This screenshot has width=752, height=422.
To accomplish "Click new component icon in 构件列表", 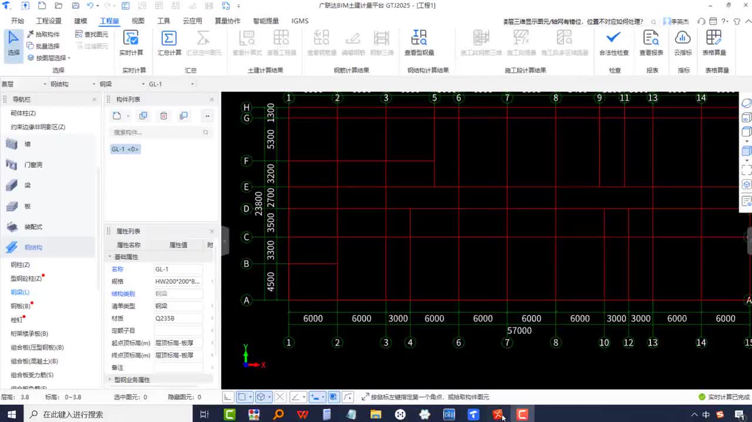I will [x=116, y=116].
